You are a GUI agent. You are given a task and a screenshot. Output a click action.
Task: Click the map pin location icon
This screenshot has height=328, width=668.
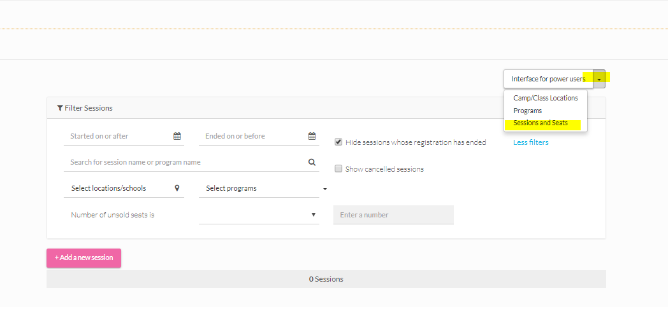177,188
